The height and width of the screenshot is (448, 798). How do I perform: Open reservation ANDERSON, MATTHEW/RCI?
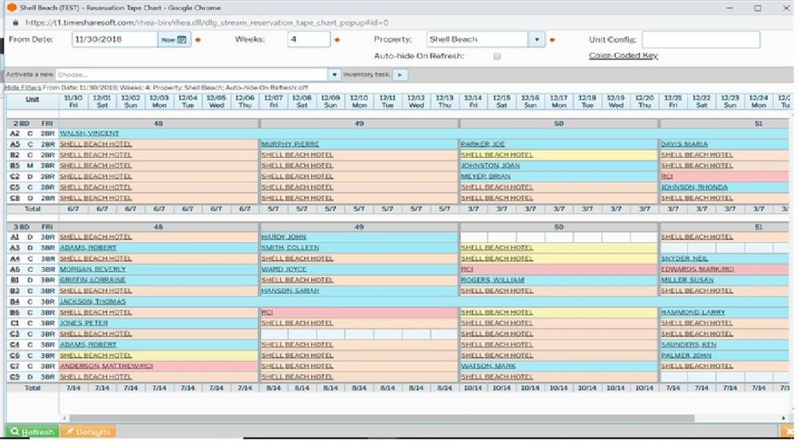[106, 366]
